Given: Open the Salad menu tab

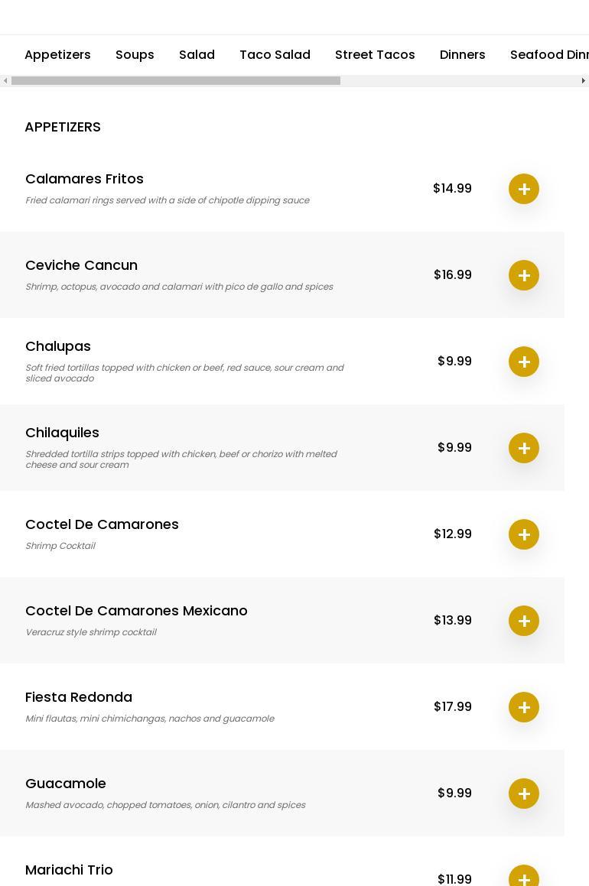Looking at the screenshot, I should [197, 55].
